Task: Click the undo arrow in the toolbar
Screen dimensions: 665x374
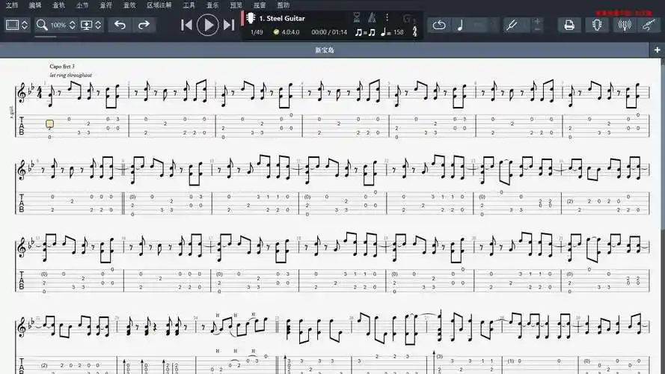Action: click(x=120, y=25)
